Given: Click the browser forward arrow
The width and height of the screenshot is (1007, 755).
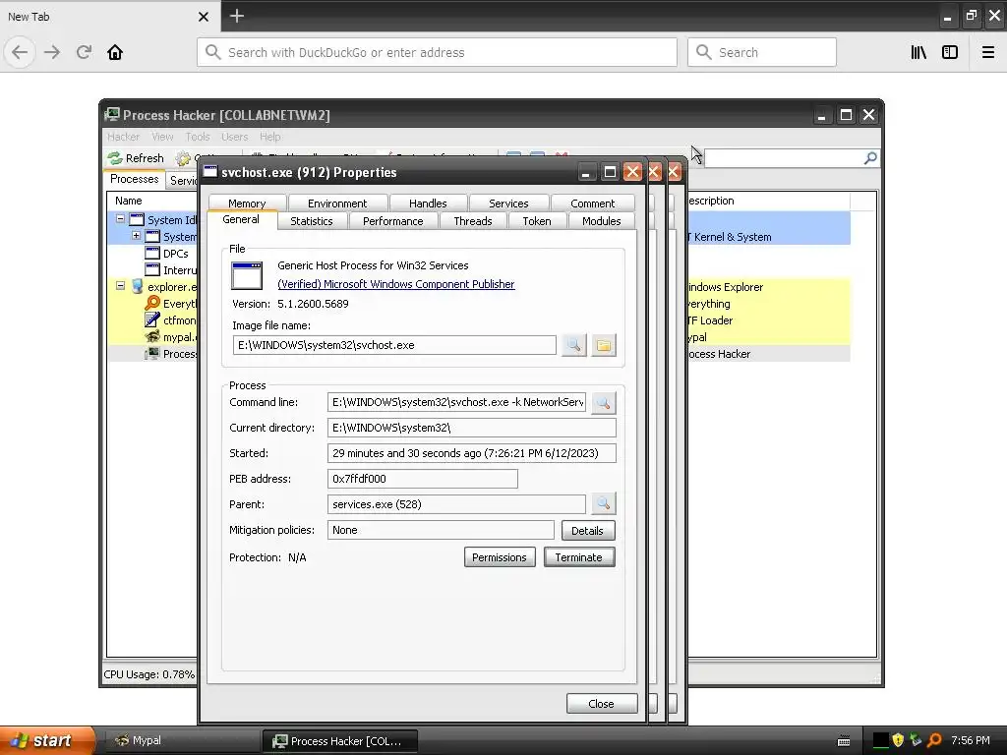Looking at the screenshot, I should click(52, 52).
